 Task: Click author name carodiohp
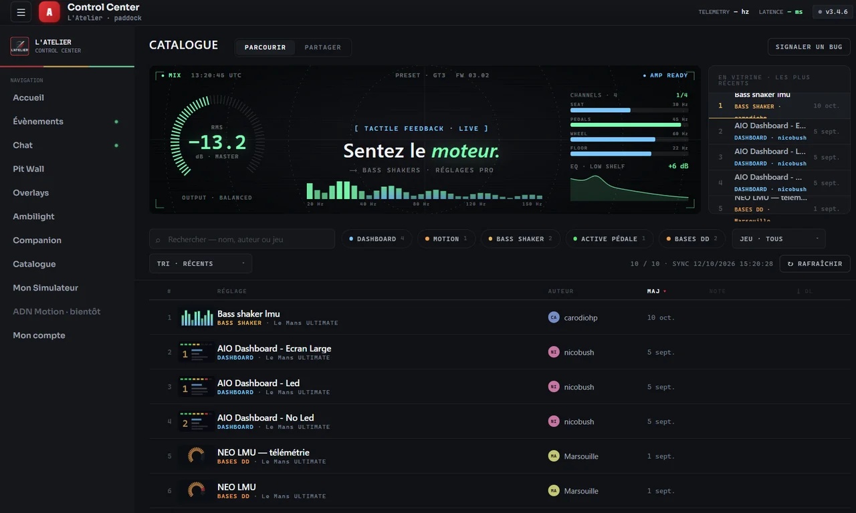point(580,317)
